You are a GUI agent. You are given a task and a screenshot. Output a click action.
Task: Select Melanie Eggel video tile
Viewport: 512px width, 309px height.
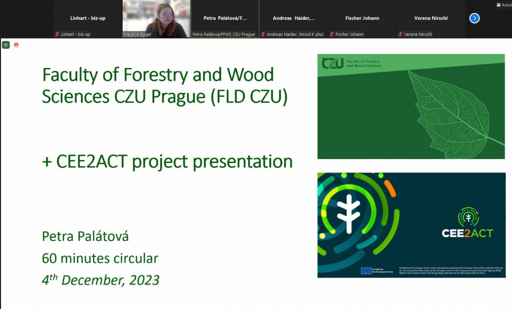pyautogui.click(x=157, y=18)
